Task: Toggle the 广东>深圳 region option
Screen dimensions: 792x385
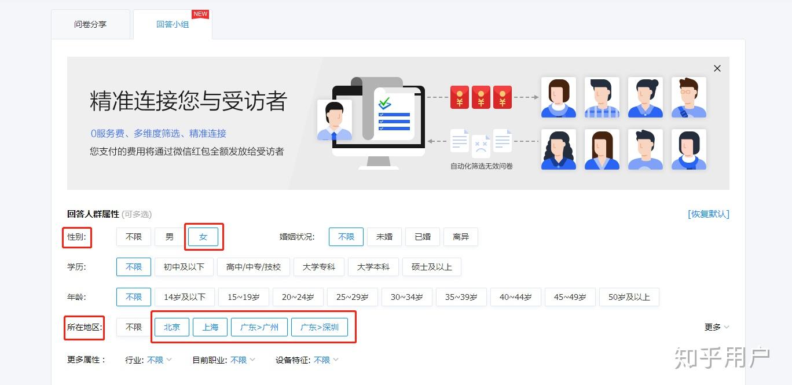Action: coord(320,327)
